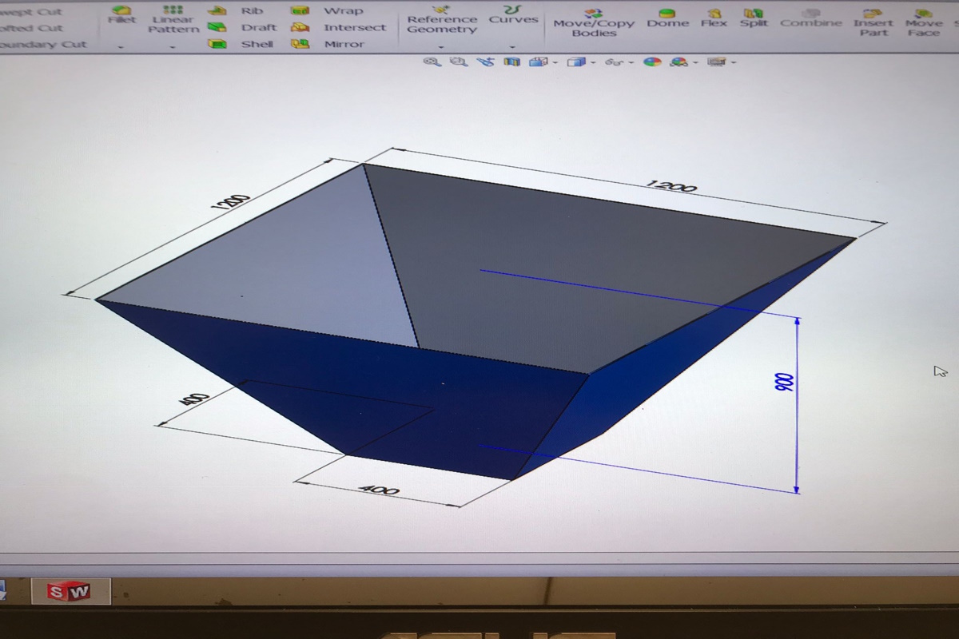This screenshot has width=959, height=639.
Task: Click Insert Part
Action: point(873,22)
